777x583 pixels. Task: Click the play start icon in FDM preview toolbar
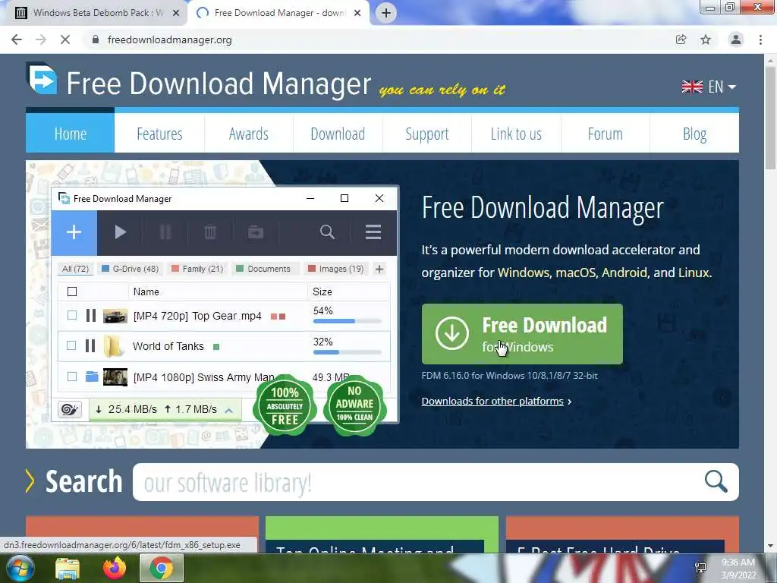120,232
